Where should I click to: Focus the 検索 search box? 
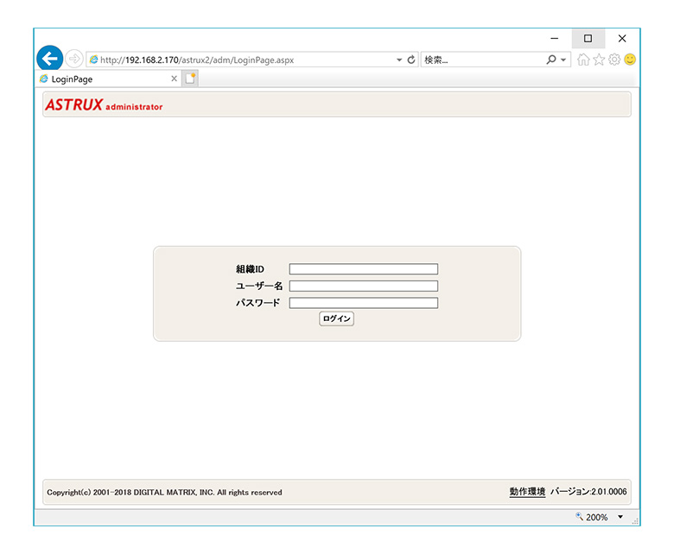482,60
